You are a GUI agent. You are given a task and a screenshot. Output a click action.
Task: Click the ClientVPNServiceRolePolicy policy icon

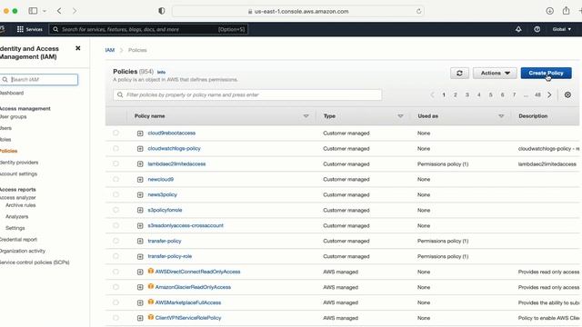151,317
